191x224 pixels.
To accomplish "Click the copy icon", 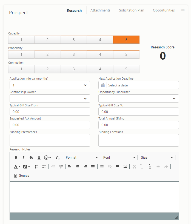I will tap(142, 167).
